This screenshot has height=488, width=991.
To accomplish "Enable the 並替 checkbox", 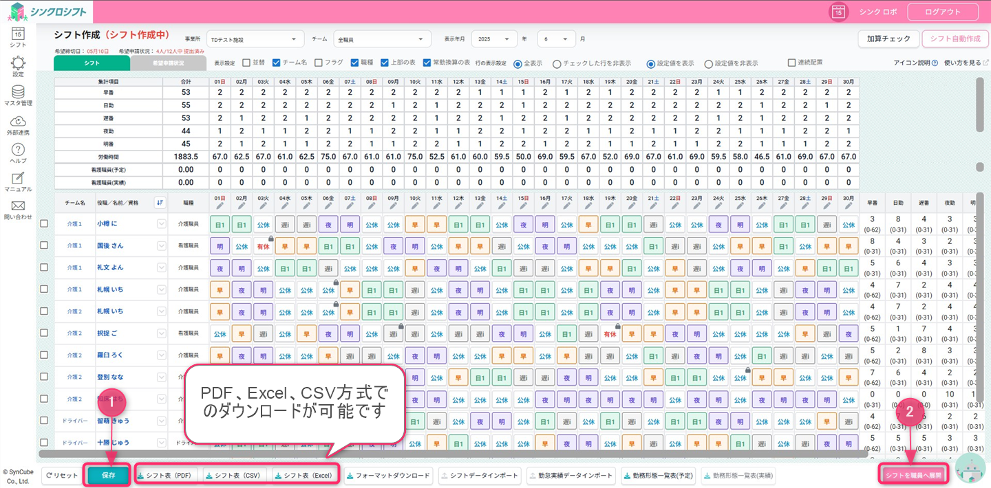I will click(246, 63).
